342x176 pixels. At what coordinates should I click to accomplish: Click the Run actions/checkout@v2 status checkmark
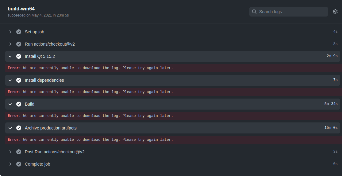19,44
